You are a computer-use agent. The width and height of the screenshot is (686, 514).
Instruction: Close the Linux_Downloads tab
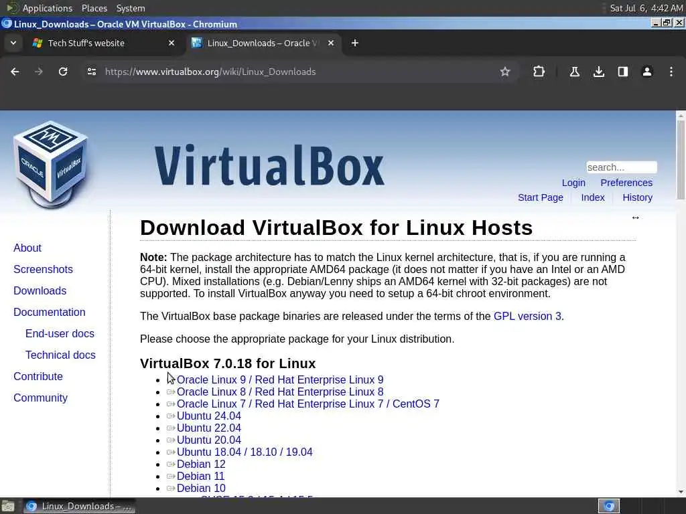tap(331, 43)
